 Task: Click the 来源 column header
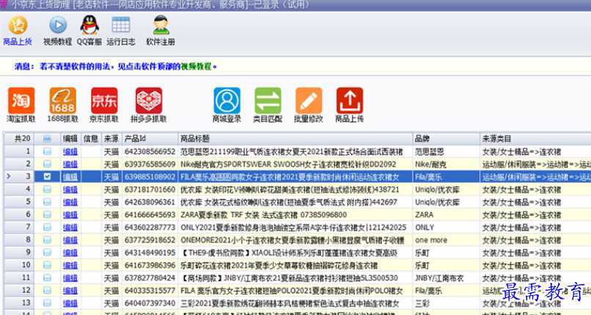111,139
